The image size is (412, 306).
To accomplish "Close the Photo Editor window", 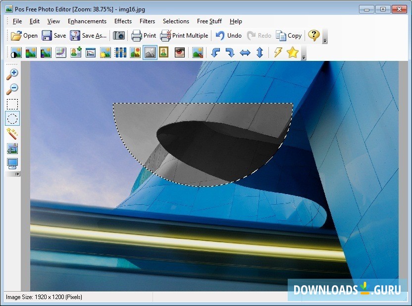I will pyautogui.click(x=400, y=9).
